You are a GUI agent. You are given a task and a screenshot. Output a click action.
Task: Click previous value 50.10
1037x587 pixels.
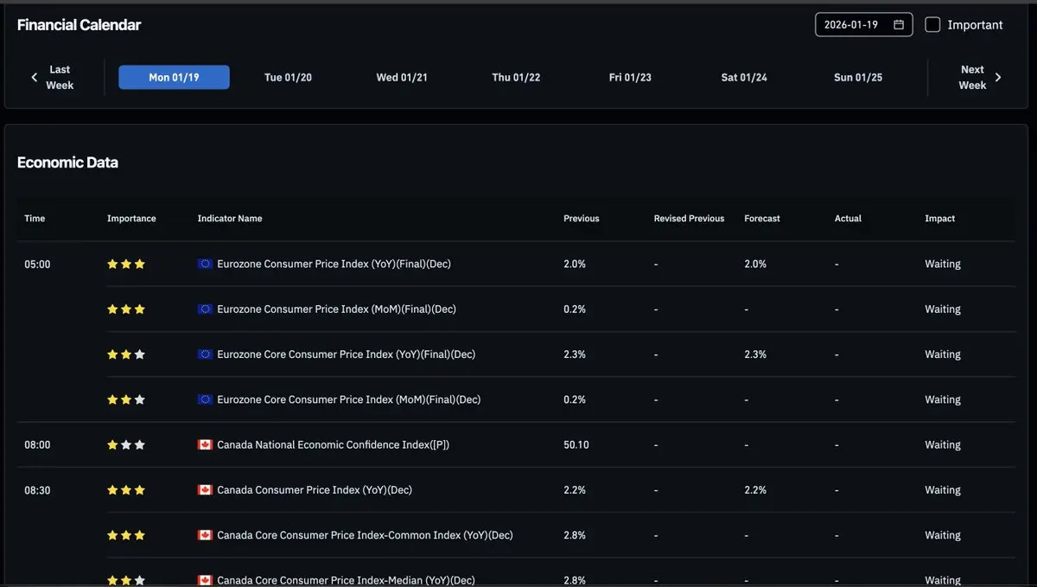[576, 444]
